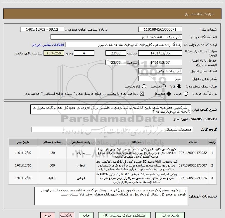Click the request creator name field
The image size is (225, 218).
(x=124, y=45)
